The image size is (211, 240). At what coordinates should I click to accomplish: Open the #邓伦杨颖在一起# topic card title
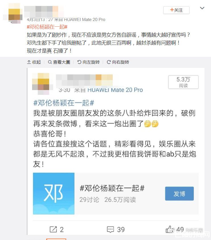[x=112, y=188]
